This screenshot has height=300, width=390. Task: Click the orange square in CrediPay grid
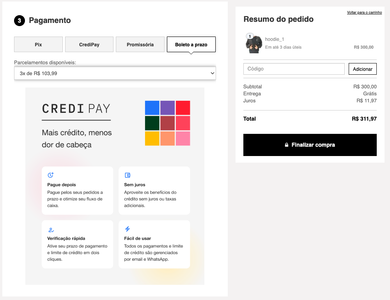[x=168, y=139]
